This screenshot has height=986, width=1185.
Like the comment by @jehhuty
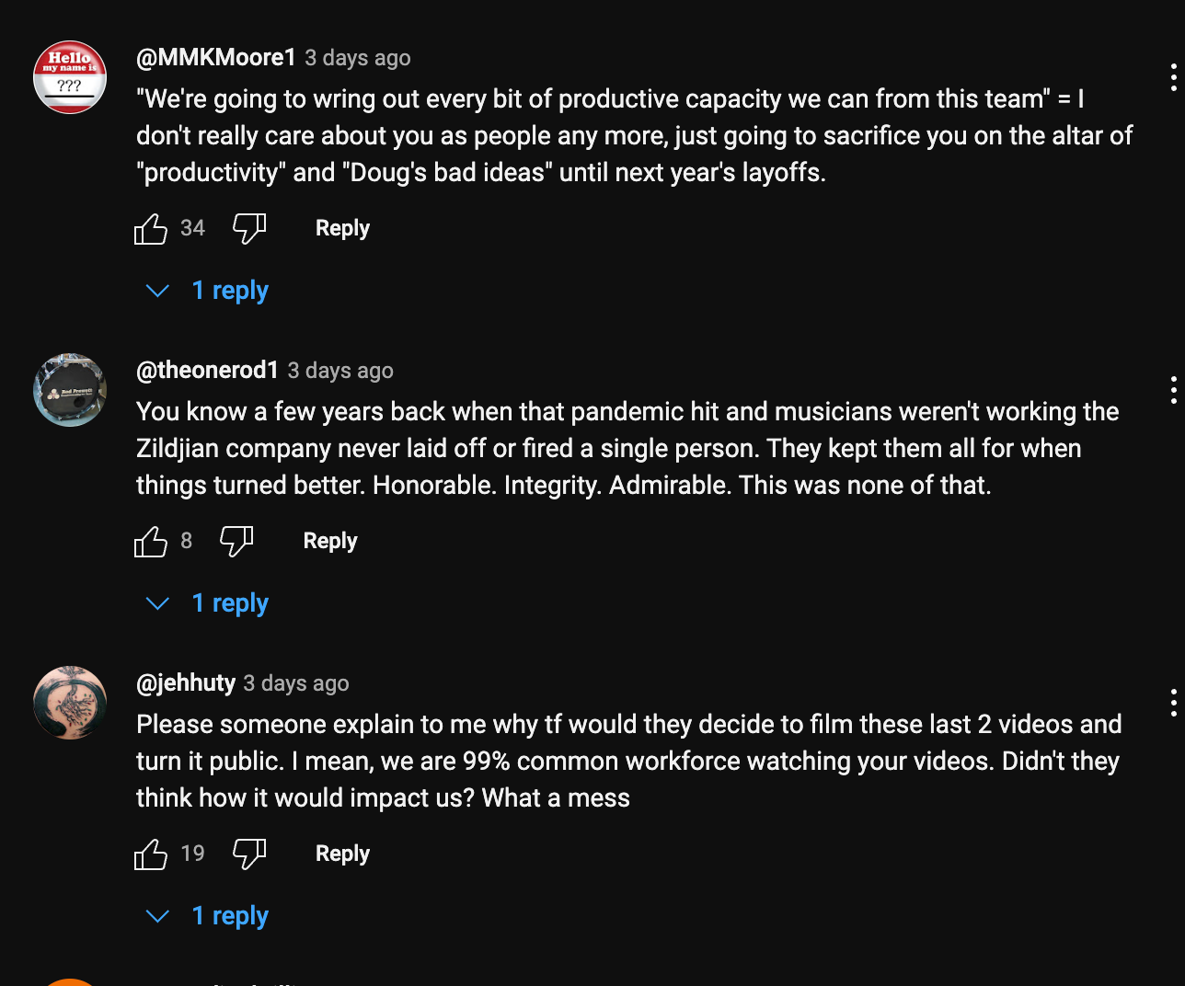151,854
